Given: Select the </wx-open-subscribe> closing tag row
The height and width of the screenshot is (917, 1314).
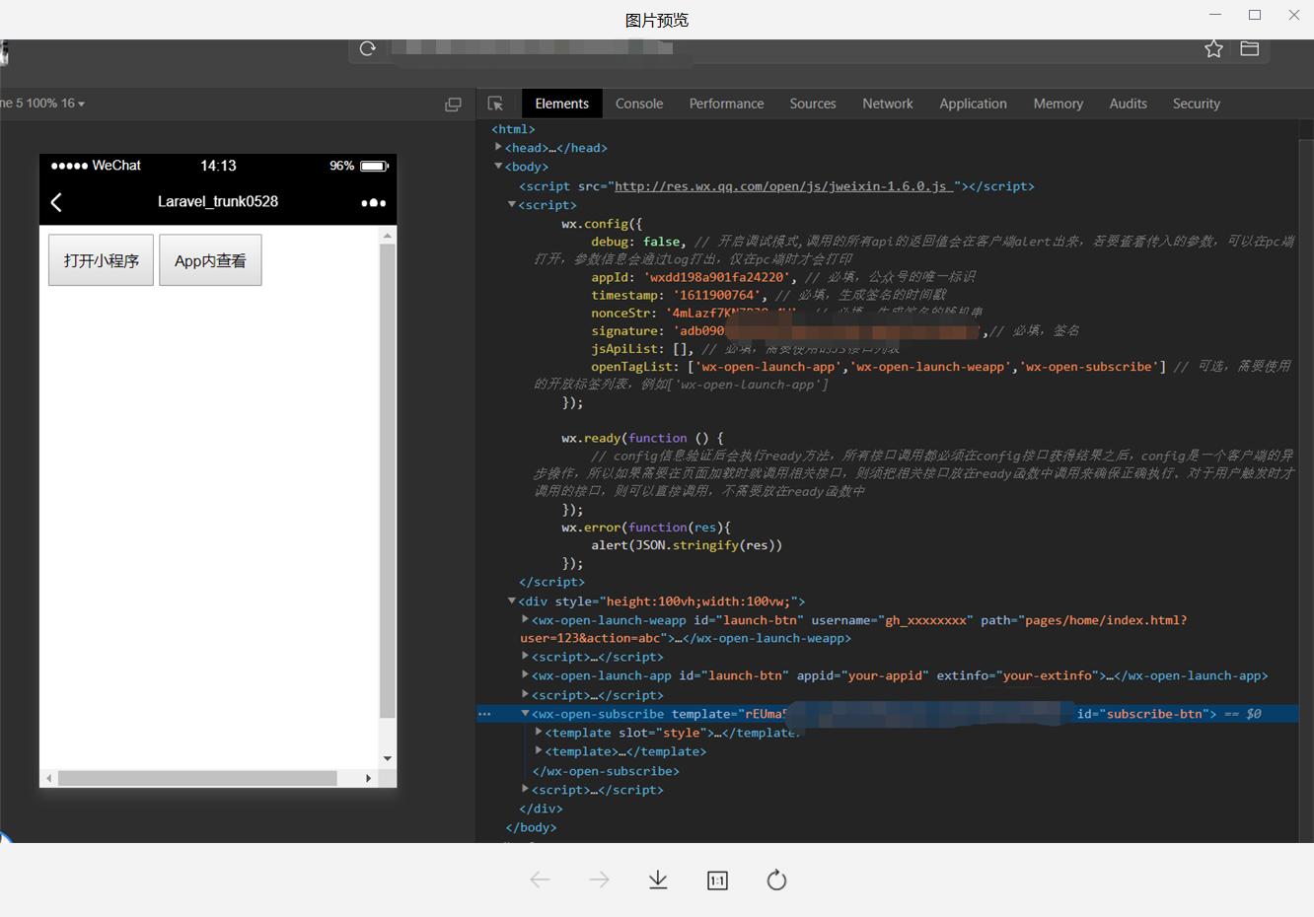Looking at the screenshot, I should tap(606, 771).
